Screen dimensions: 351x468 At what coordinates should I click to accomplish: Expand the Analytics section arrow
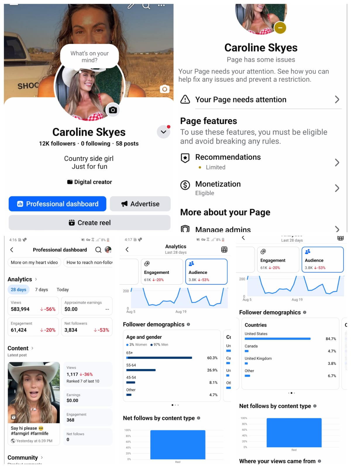(x=36, y=279)
